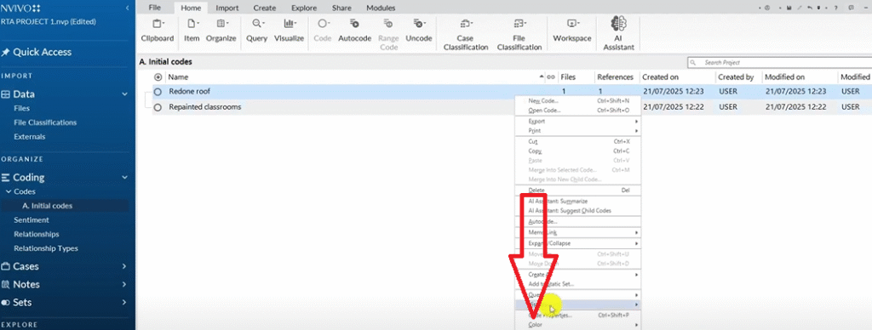
Task: Select A. Initial codes in sidebar
Action: pyautogui.click(x=48, y=206)
